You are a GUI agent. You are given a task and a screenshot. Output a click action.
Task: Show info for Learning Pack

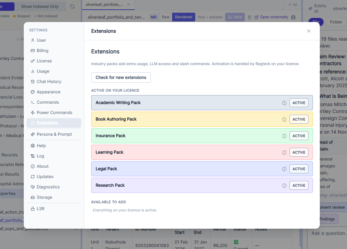click(284, 153)
